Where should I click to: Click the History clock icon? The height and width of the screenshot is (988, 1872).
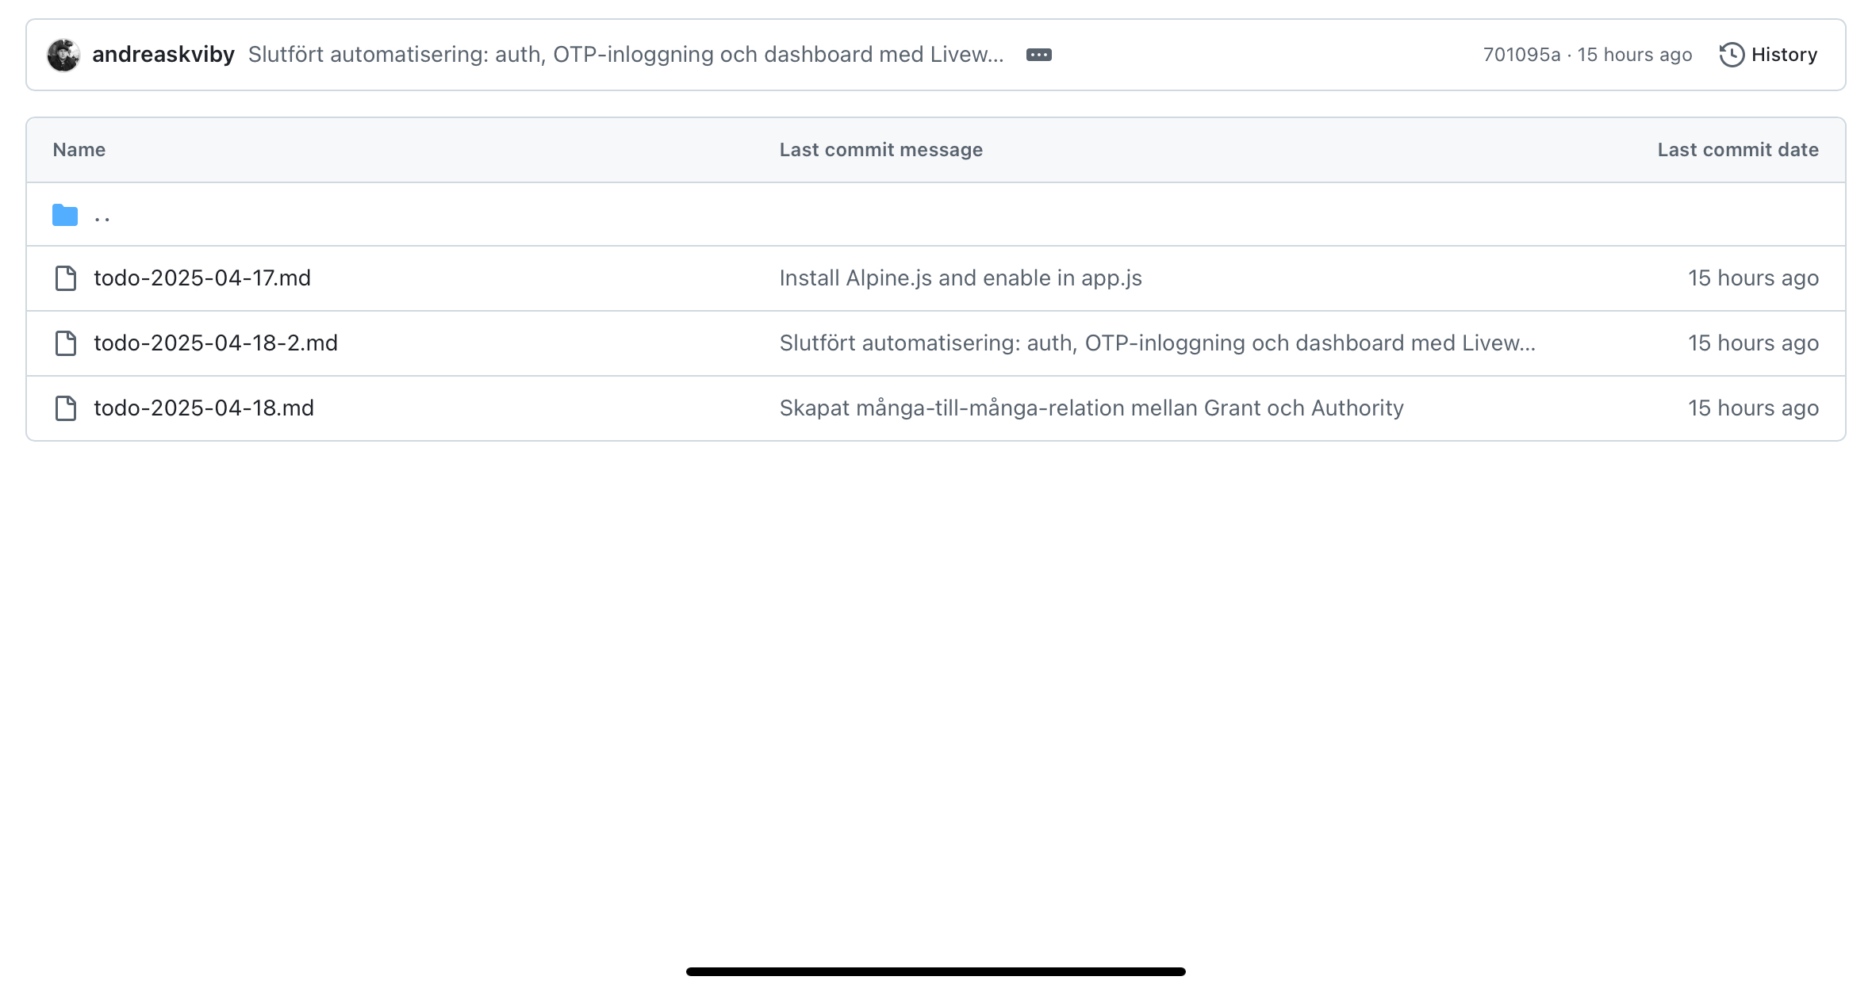pyautogui.click(x=1732, y=55)
